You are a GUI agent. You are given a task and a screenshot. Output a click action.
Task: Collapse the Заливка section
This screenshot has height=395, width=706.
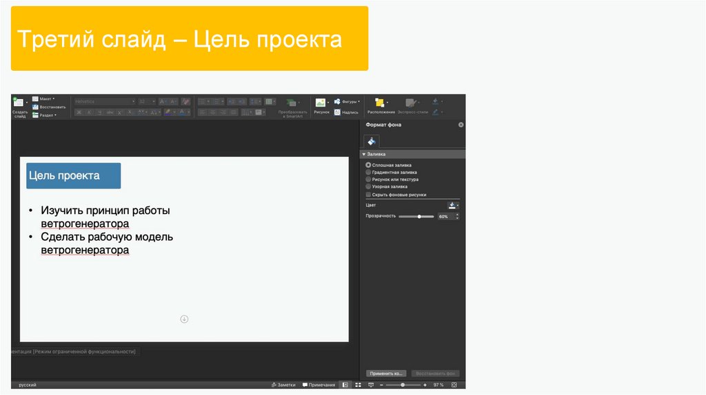[x=363, y=154]
